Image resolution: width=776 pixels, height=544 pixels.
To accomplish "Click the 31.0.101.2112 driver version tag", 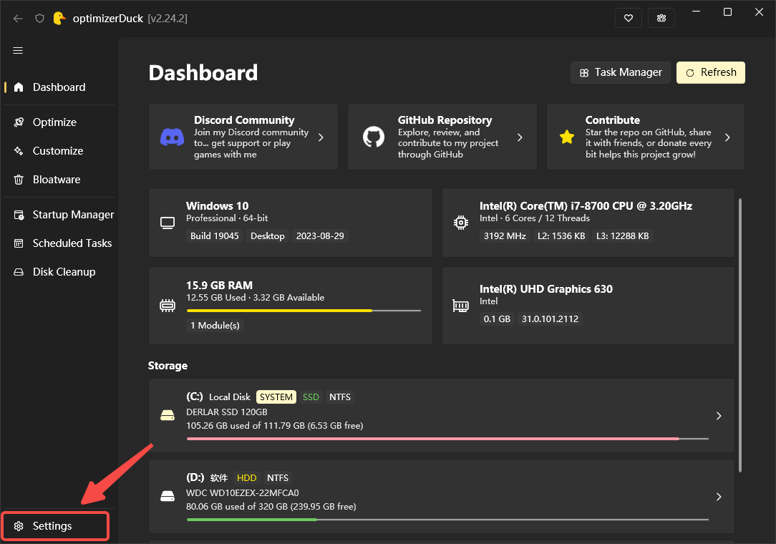I will pos(550,319).
